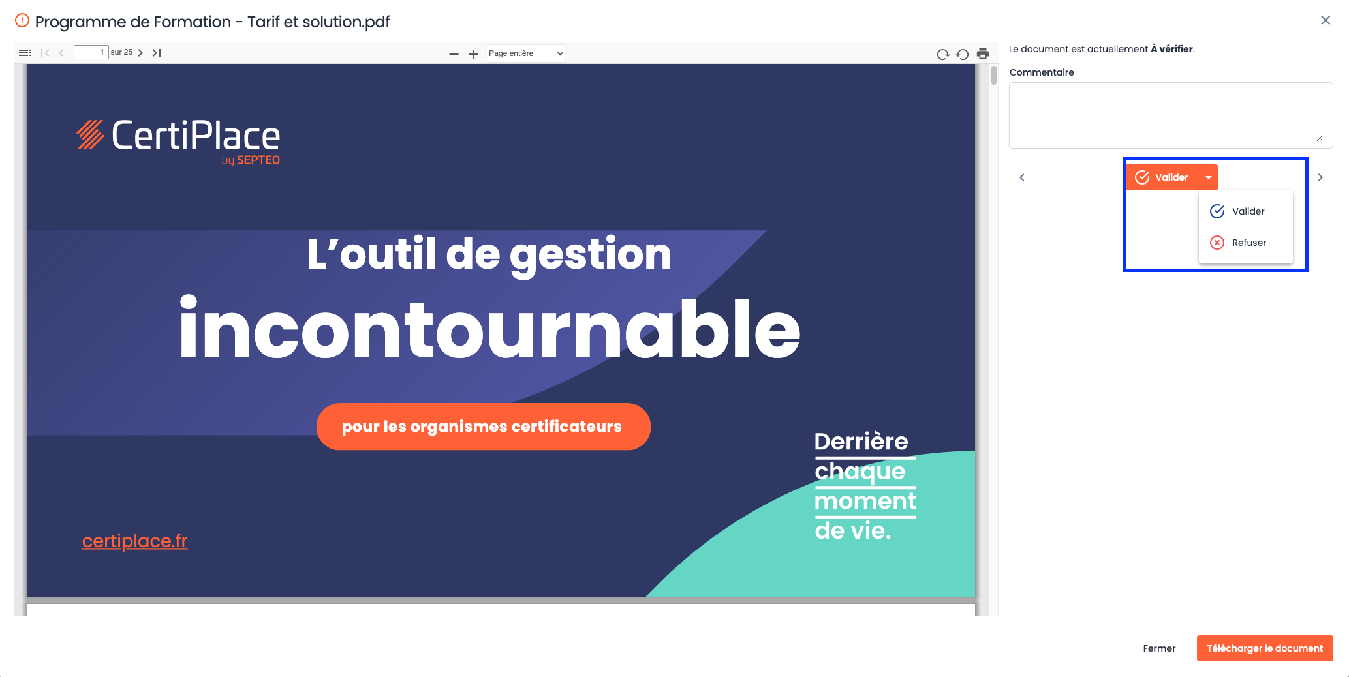Zoom out the PDF view
The image size is (1349, 677).
(454, 54)
